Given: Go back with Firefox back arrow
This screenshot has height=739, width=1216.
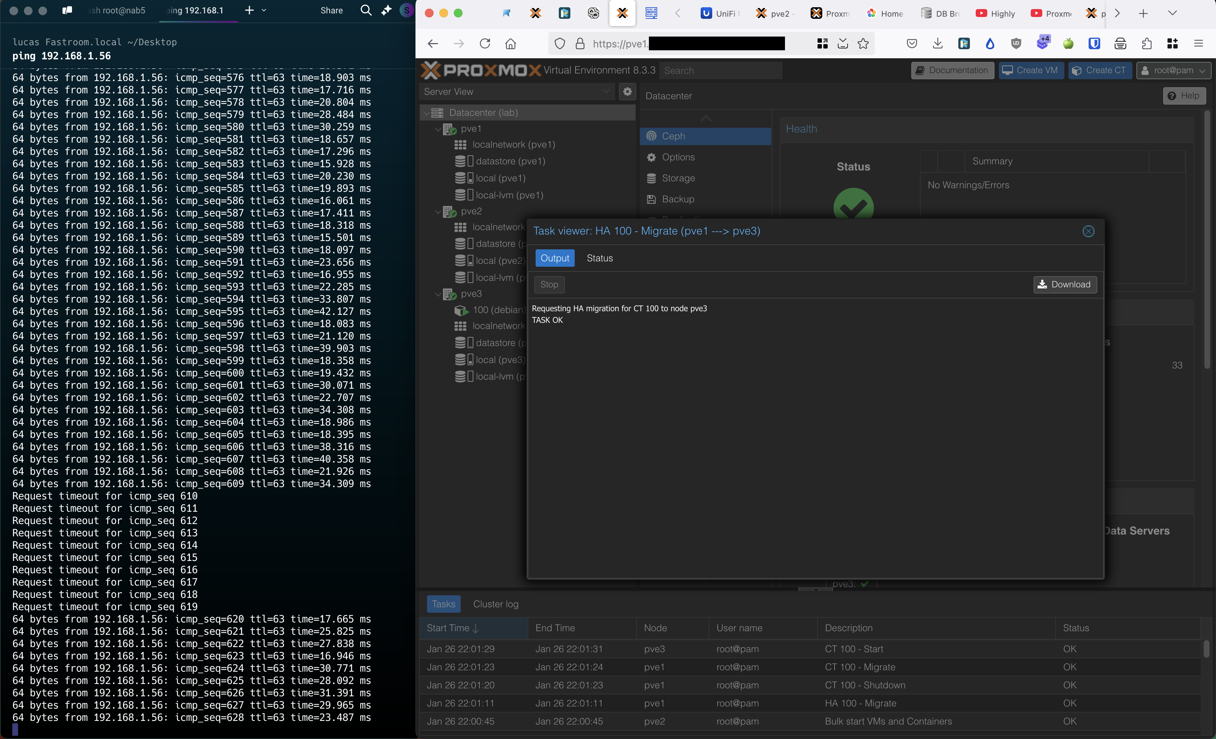Looking at the screenshot, I should (x=433, y=43).
